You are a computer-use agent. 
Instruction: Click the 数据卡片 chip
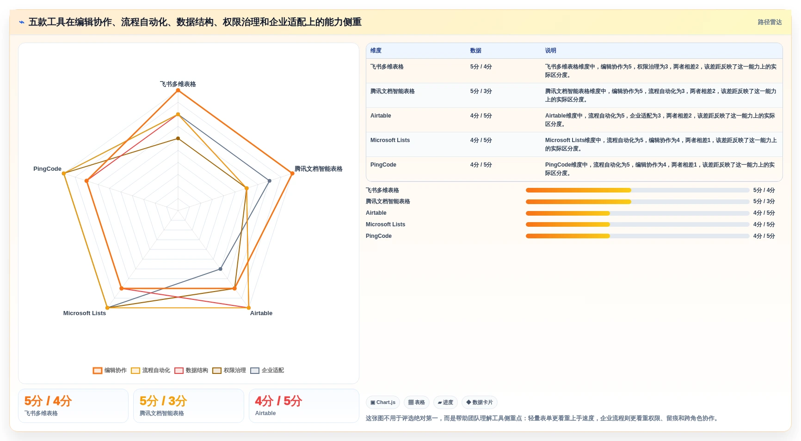480,402
